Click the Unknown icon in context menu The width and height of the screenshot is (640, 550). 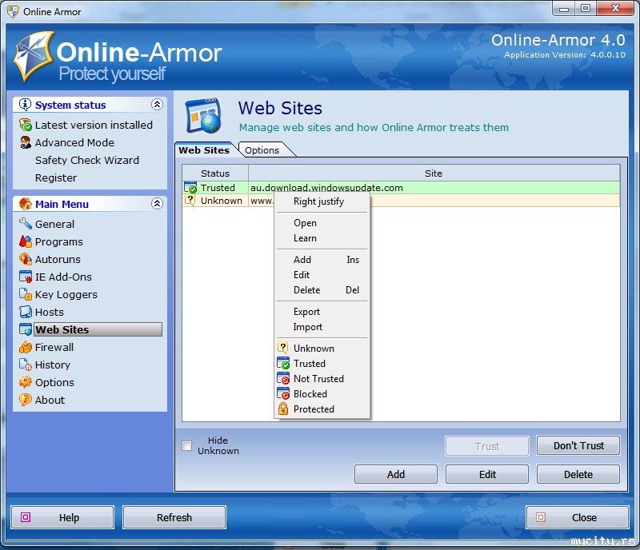coord(283,348)
